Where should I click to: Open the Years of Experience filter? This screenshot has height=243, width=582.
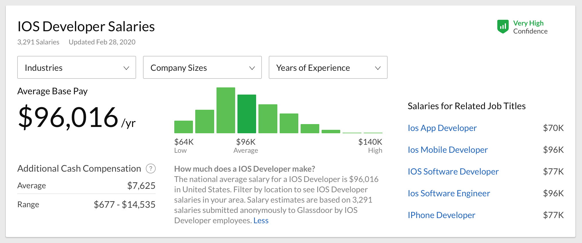[328, 68]
